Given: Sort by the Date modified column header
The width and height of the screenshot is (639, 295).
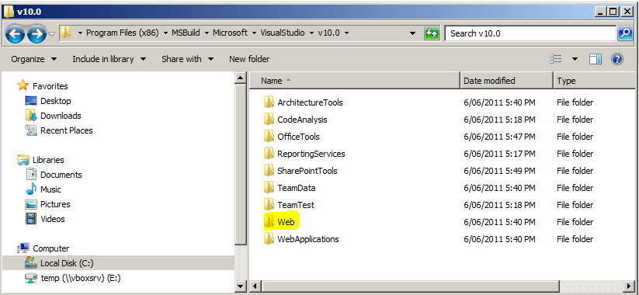Looking at the screenshot, I should tap(506, 81).
